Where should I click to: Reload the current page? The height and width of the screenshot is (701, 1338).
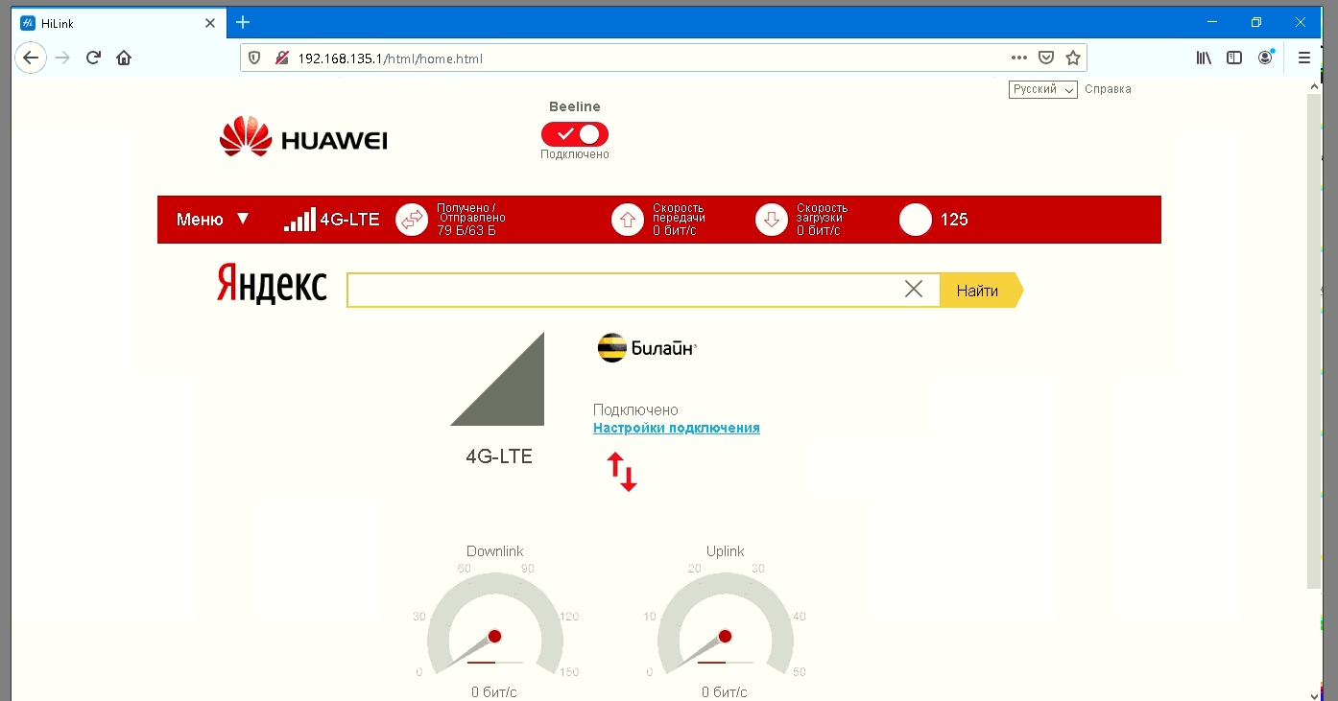93,58
